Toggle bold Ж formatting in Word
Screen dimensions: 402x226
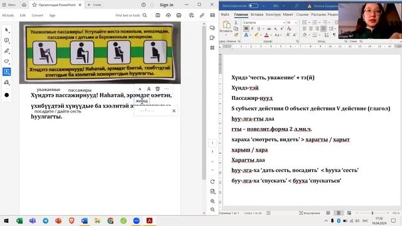(x=246, y=29)
